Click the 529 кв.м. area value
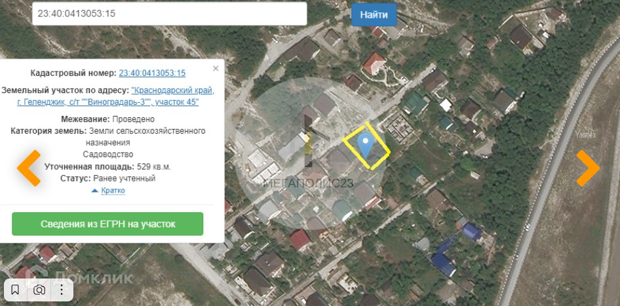The image size is (620, 306). 154,166
